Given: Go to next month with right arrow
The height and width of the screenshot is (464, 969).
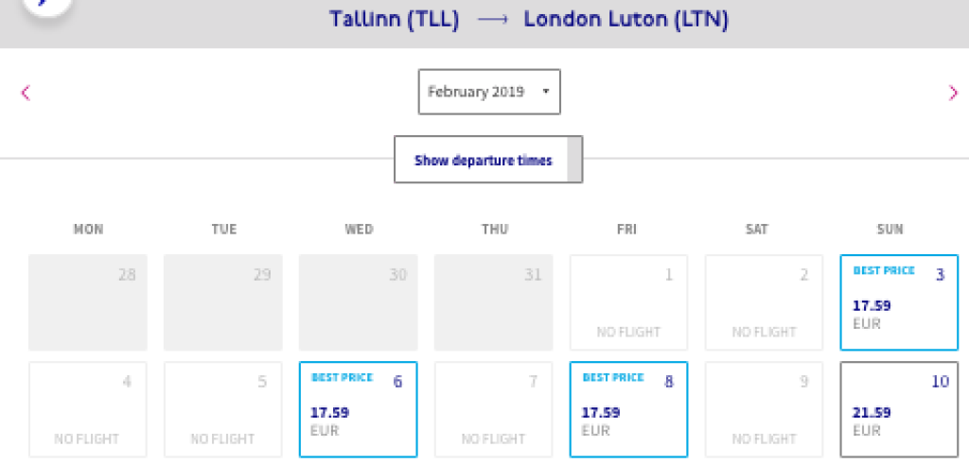Looking at the screenshot, I should pos(953,93).
